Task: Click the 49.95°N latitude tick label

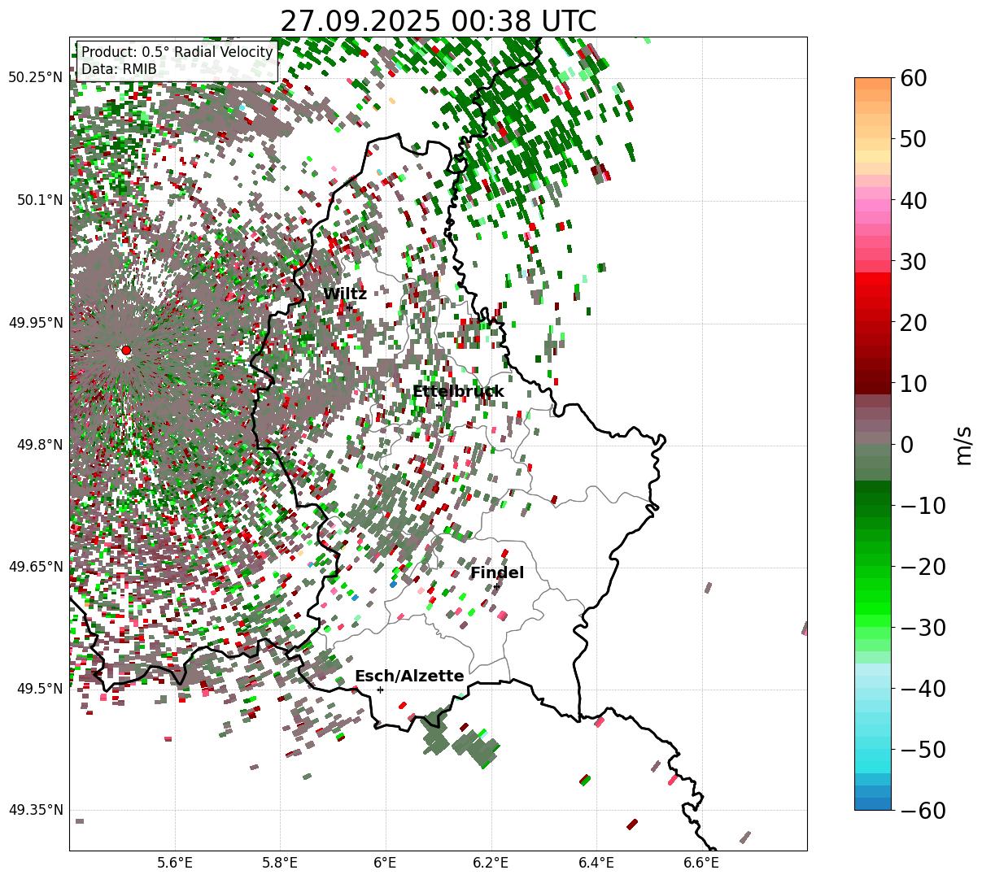Action: [x=36, y=323]
